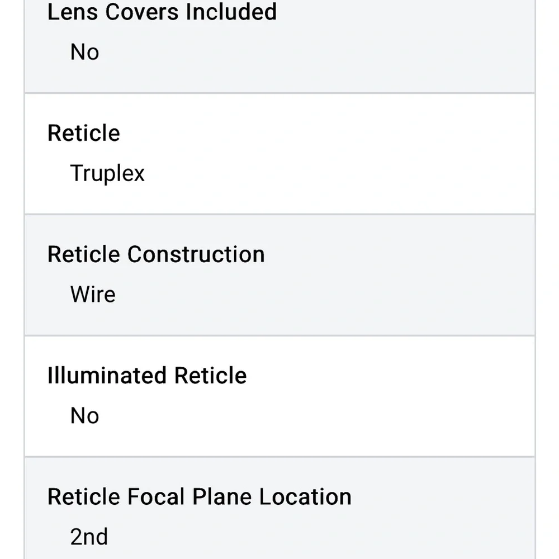Image resolution: width=559 pixels, height=559 pixels.
Task: Click the word Illuminated in the fourth row
Action: (x=107, y=376)
